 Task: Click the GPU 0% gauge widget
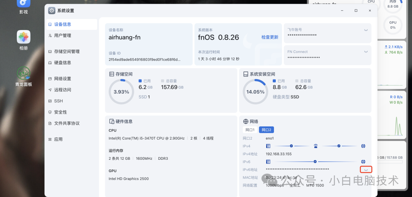tap(393, 25)
